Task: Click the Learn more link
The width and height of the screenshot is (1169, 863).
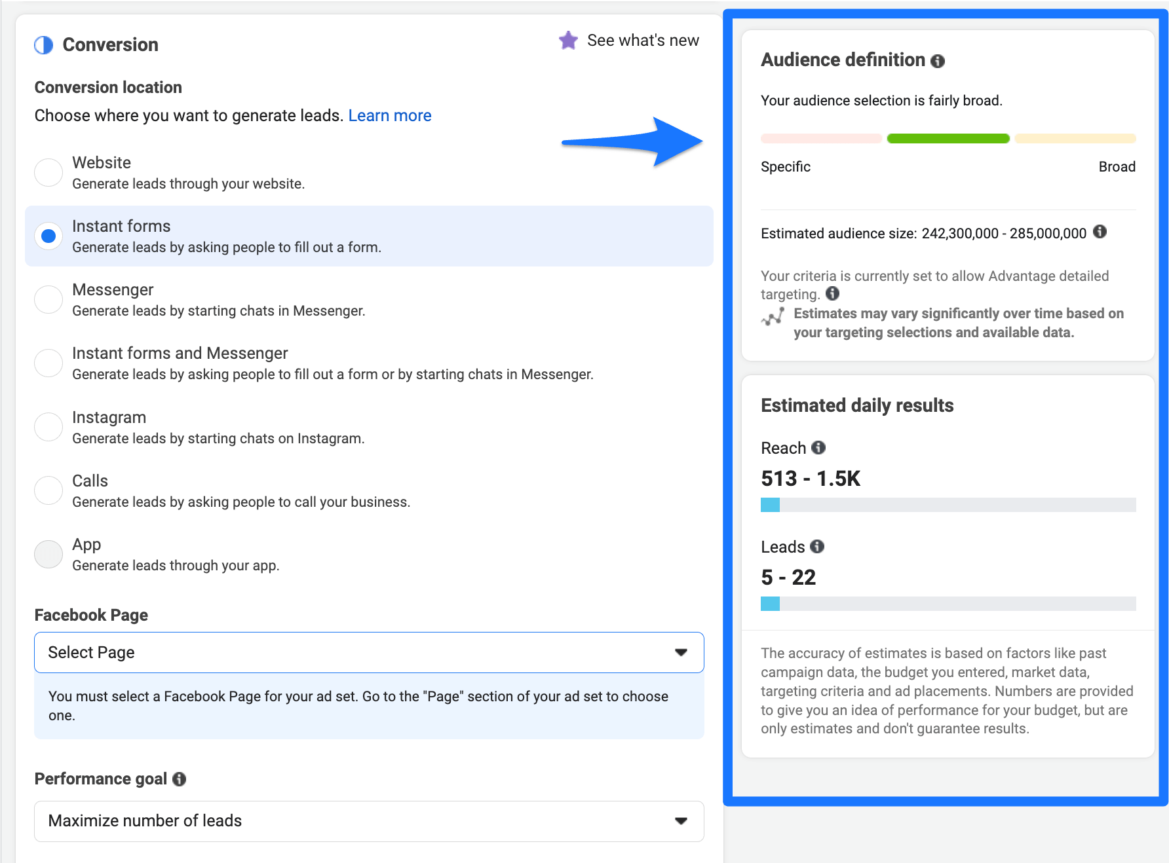Action: coord(390,116)
